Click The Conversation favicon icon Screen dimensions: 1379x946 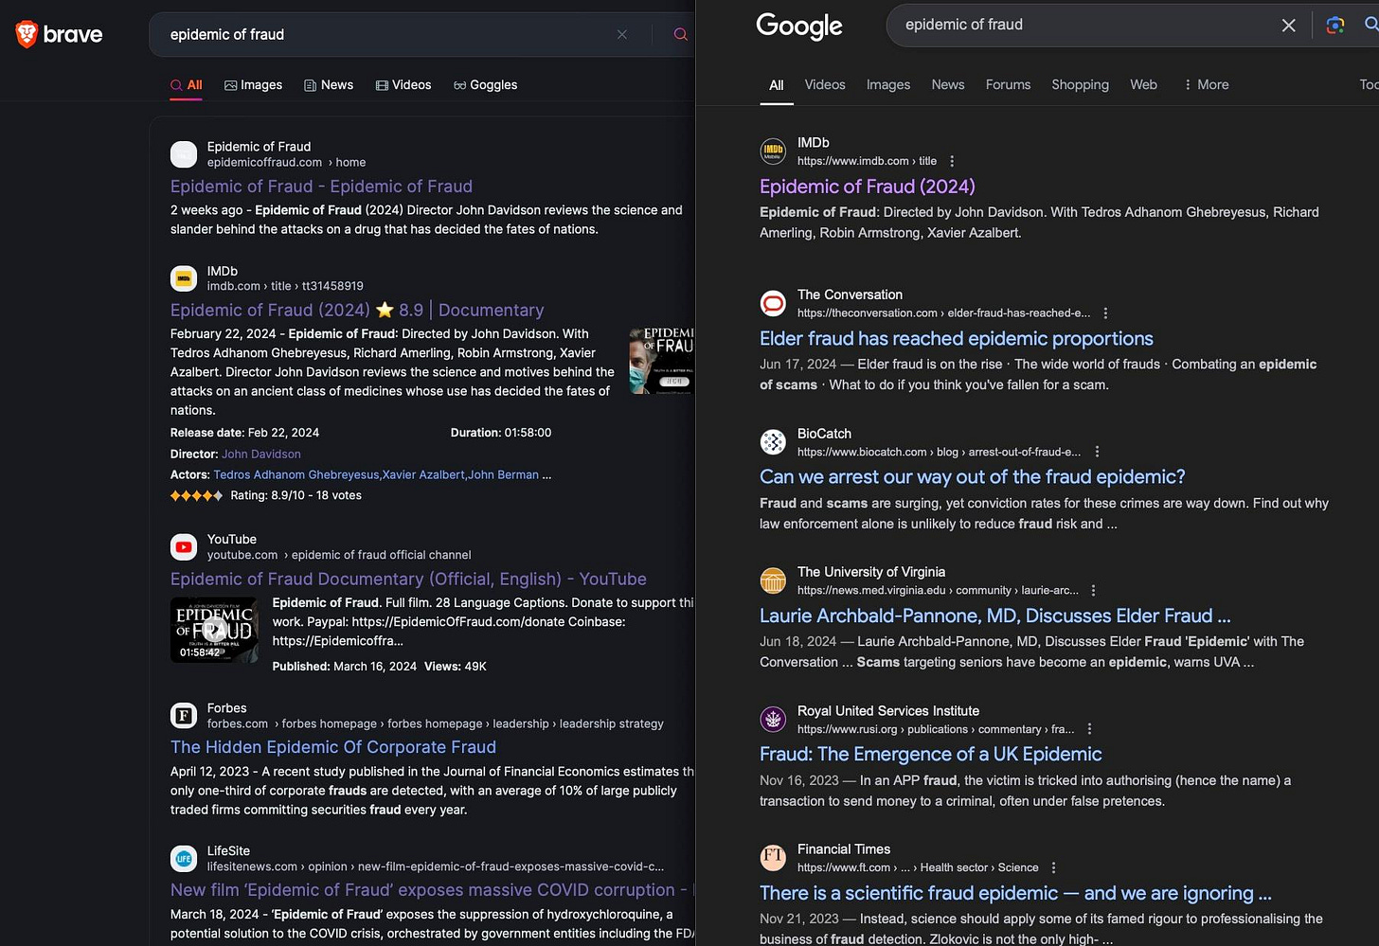point(774,303)
